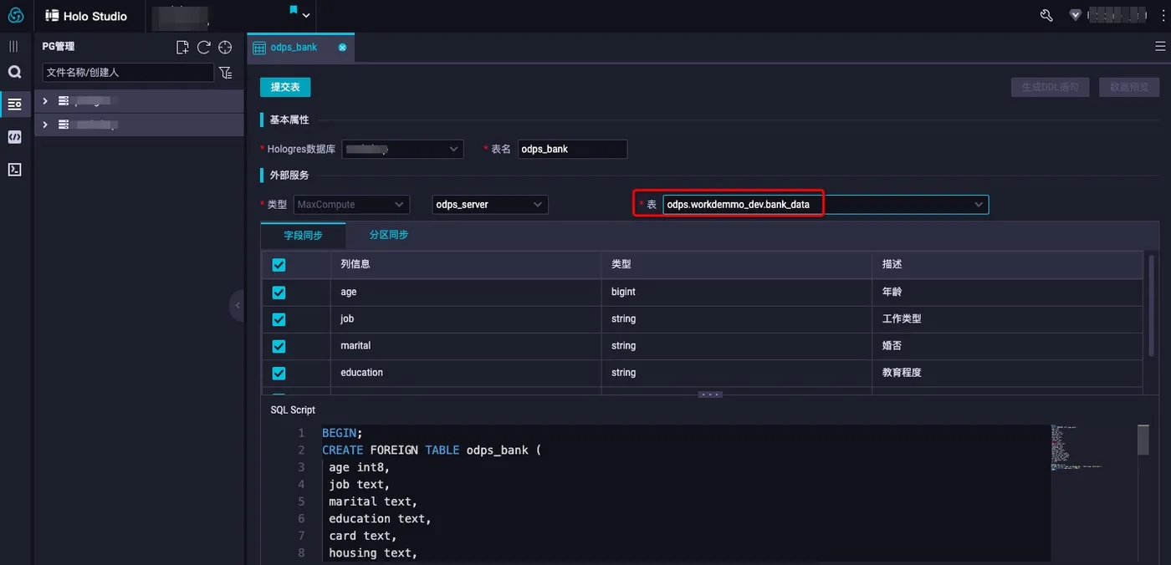
Task: Open the odps_server dropdown
Action: pos(490,204)
